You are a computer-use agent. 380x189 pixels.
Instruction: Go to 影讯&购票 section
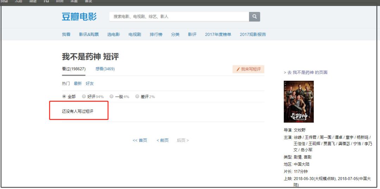(x=89, y=34)
